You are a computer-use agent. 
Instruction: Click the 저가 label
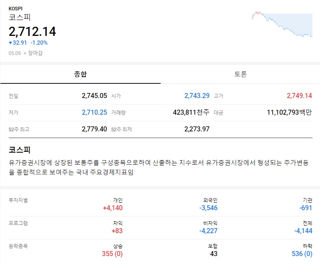(13, 113)
